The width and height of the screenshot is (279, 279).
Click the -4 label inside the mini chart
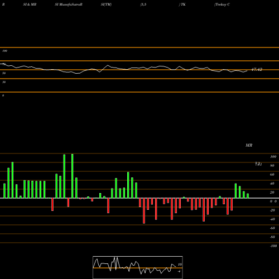tap(179, 271)
